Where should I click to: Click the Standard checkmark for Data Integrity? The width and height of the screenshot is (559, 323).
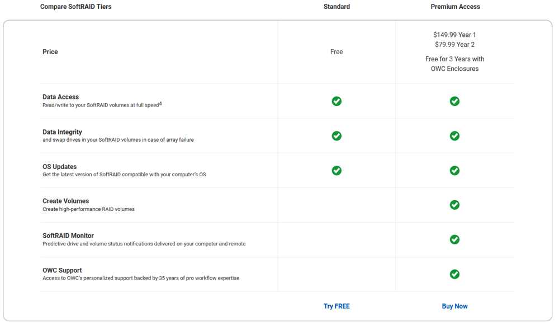[337, 136]
